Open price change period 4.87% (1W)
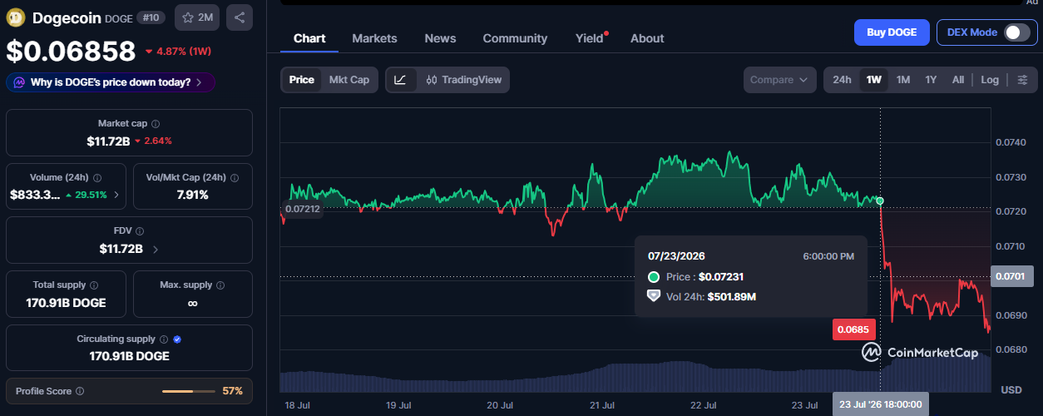Screen dimensions: 1043x416 pyautogui.click(x=180, y=52)
